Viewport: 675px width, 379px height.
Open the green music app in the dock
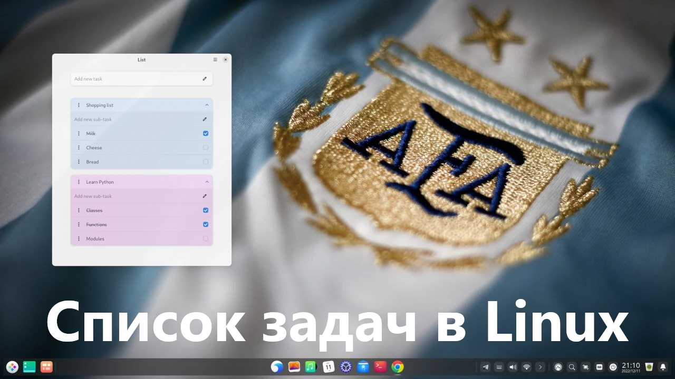(x=311, y=367)
